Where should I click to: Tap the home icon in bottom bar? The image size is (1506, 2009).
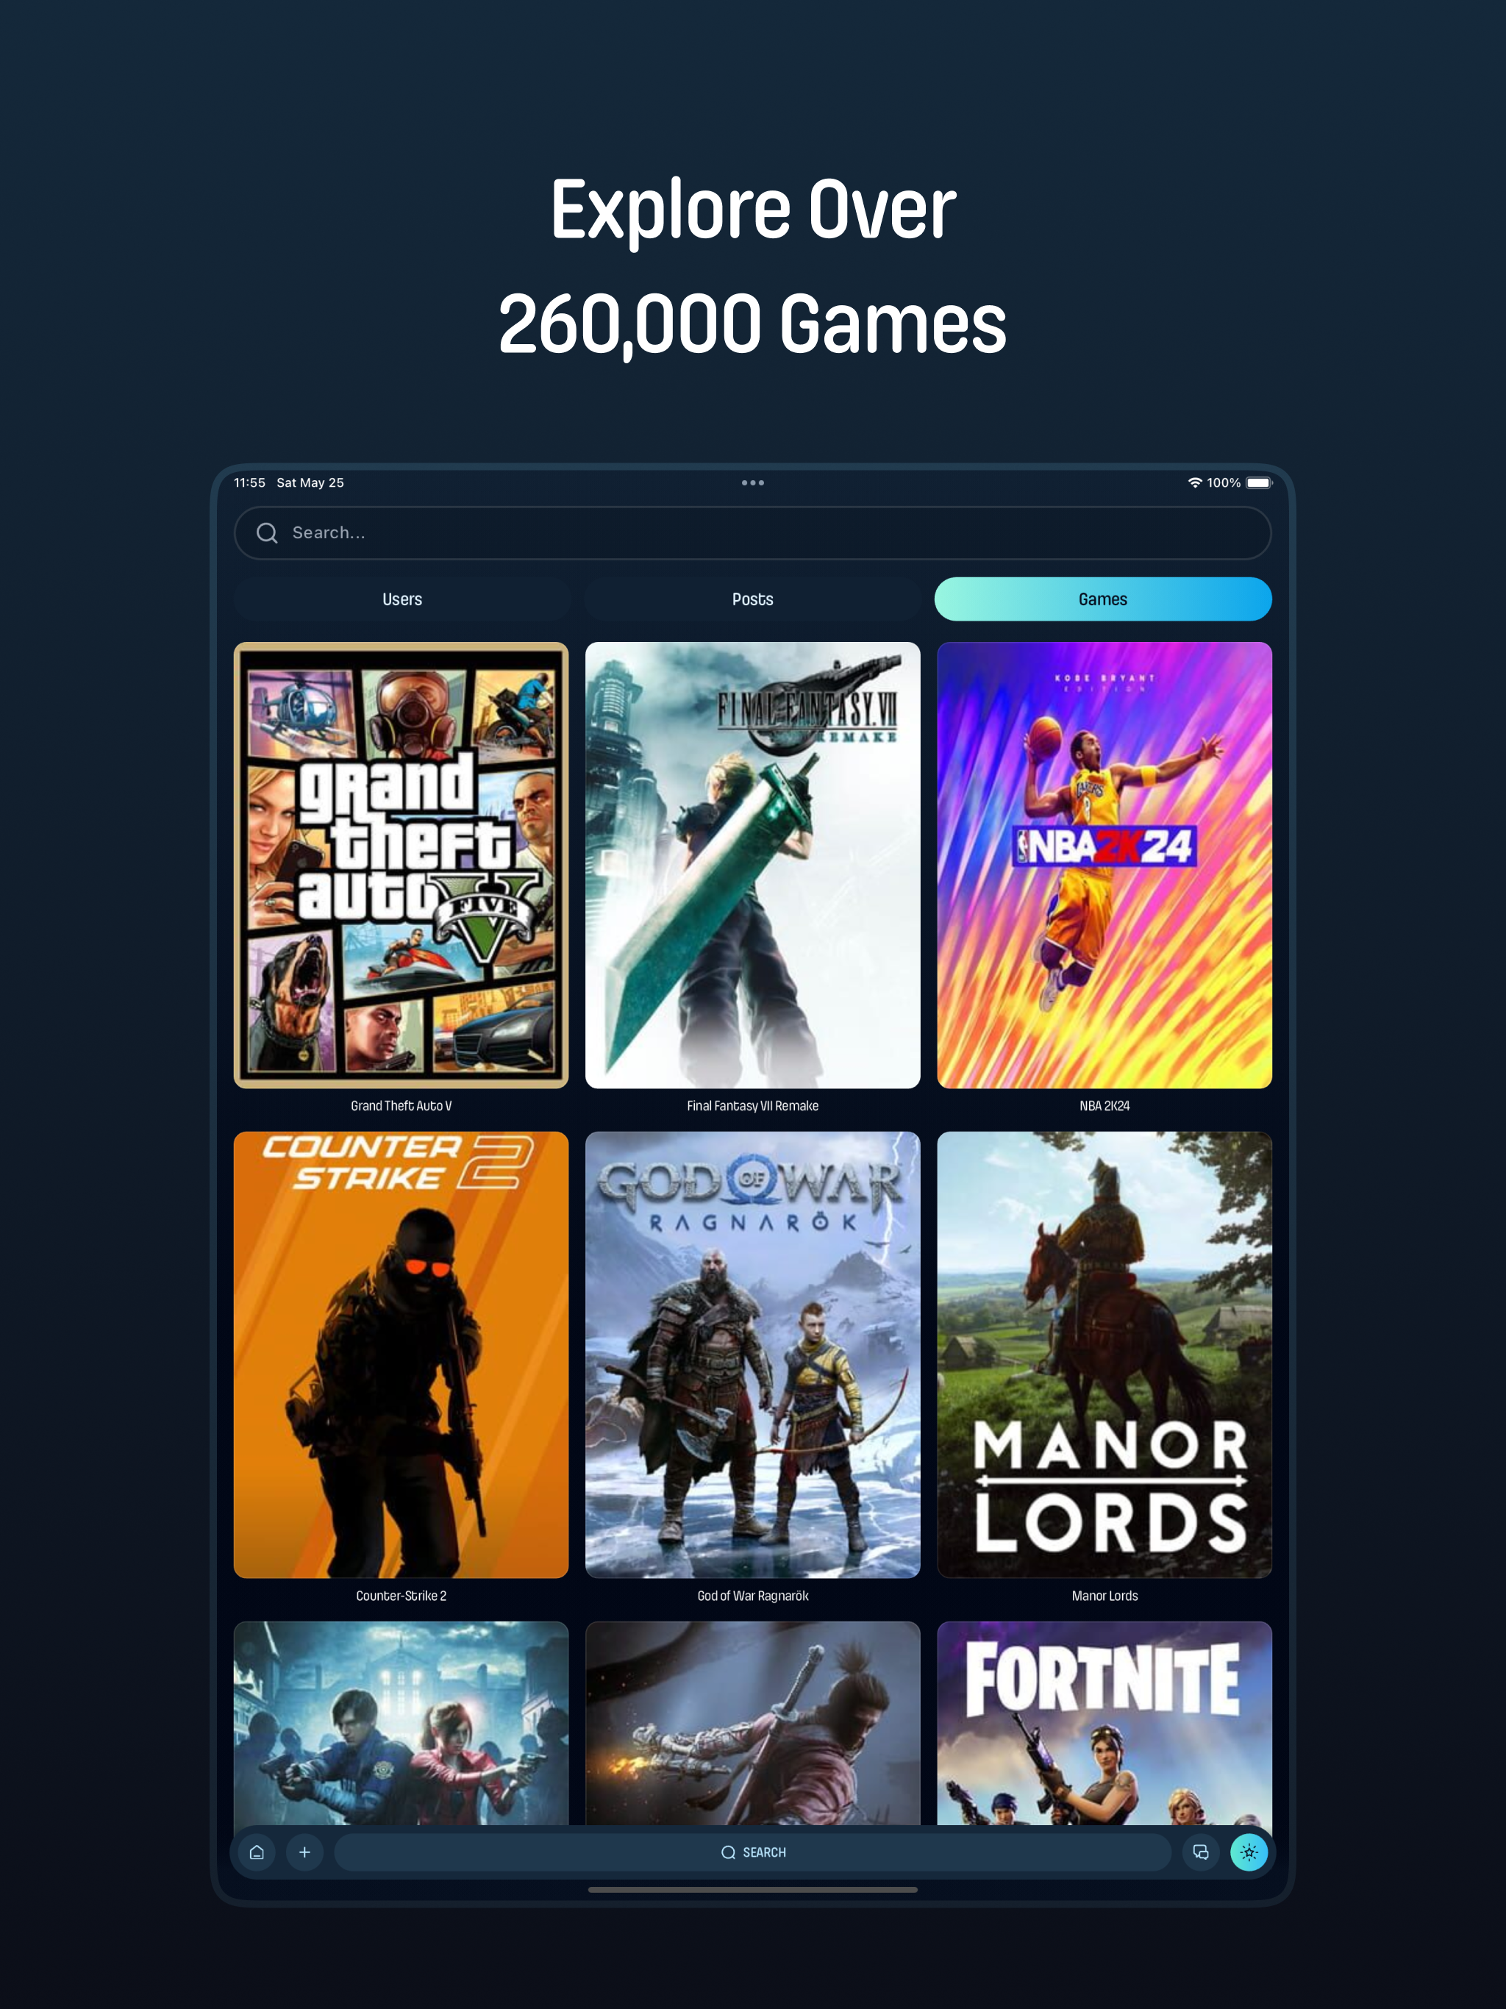[x=257, y=1852]
